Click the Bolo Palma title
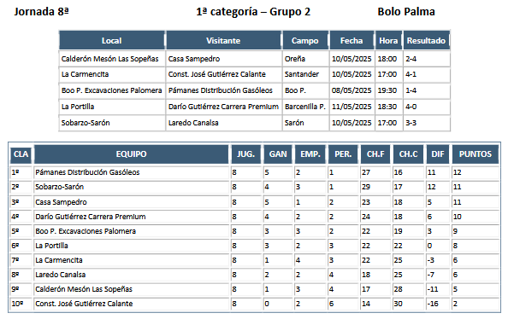This screenshot has height=319, width=508. (406, 12)
